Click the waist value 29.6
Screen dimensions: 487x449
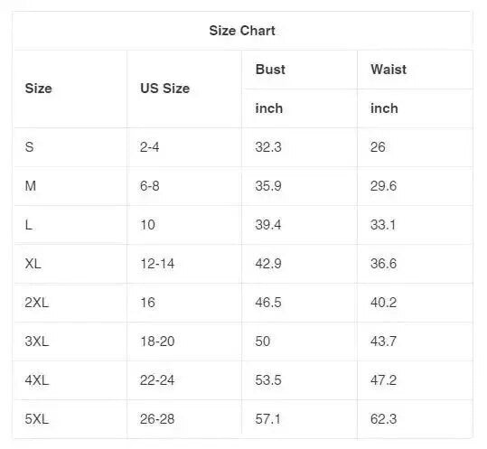pyautogui.click(x=384, y=186)
